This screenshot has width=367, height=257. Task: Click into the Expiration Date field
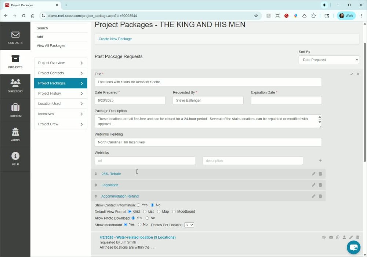point(286,100)
